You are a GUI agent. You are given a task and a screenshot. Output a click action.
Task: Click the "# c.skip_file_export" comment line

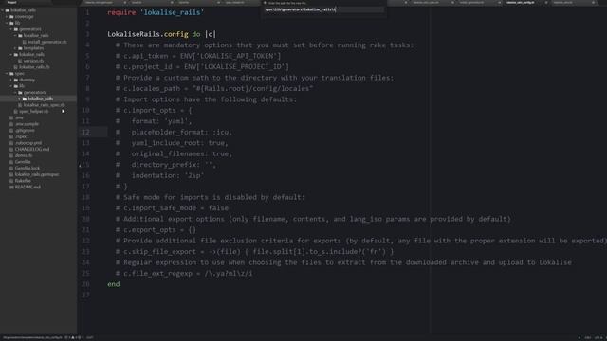pos(254,252)
